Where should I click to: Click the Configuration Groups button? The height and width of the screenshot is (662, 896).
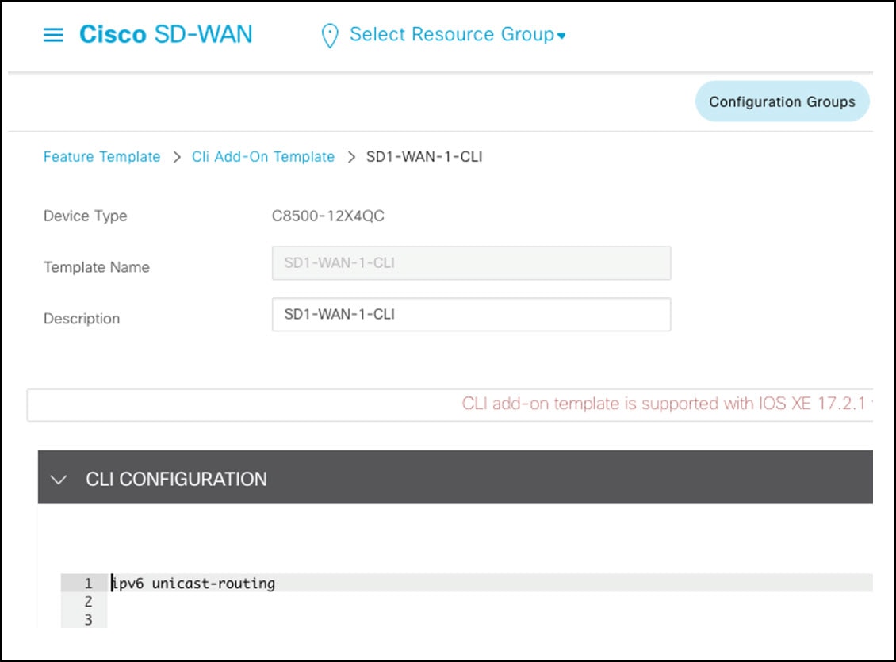tap(782, 101)
